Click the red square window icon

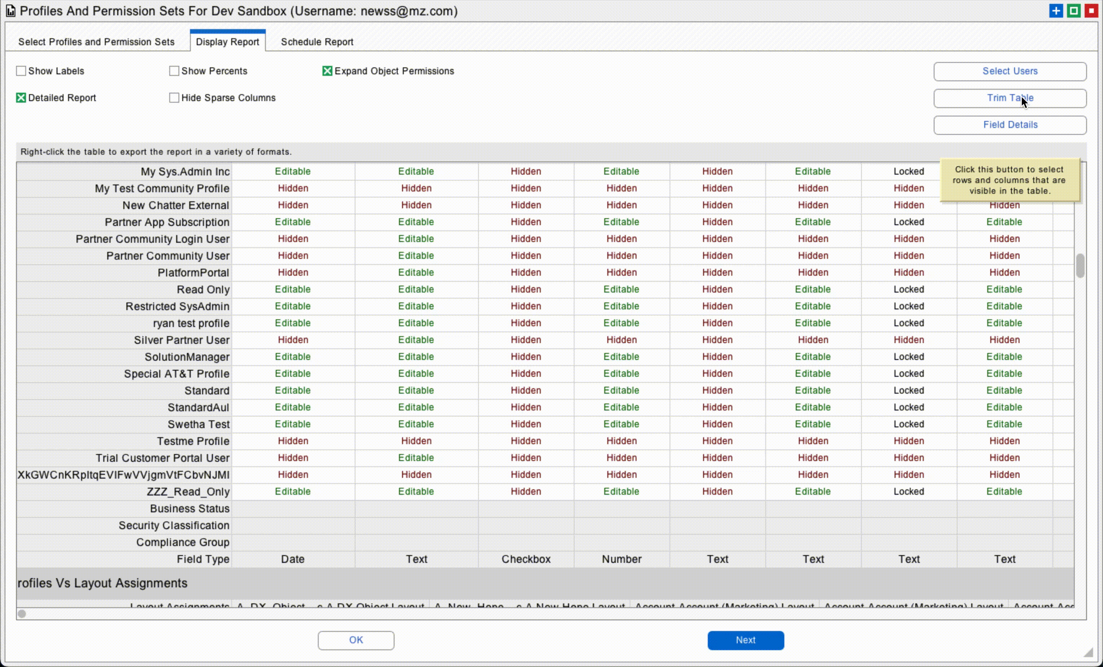[1091, 11]
